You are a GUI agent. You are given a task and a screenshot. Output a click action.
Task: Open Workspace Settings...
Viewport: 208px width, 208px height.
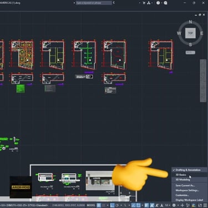[187, 190]
